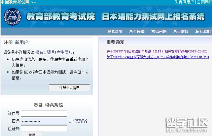
Task: Open 报名步骤 in the navigation bar
Action: [115, 31]
